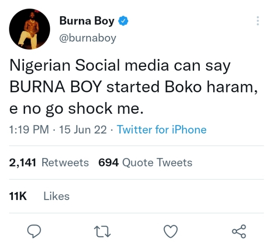View the 694 Quote Tweets list
The width and height of the screenshot is (273, 248).
pyautogui.click(x=145, y=163)
